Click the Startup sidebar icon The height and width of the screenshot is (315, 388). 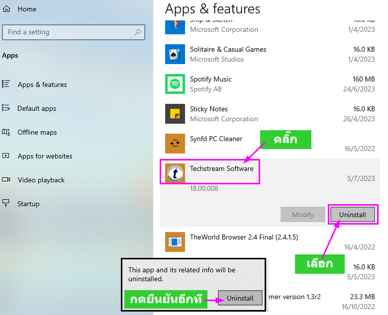coord(5,203)
